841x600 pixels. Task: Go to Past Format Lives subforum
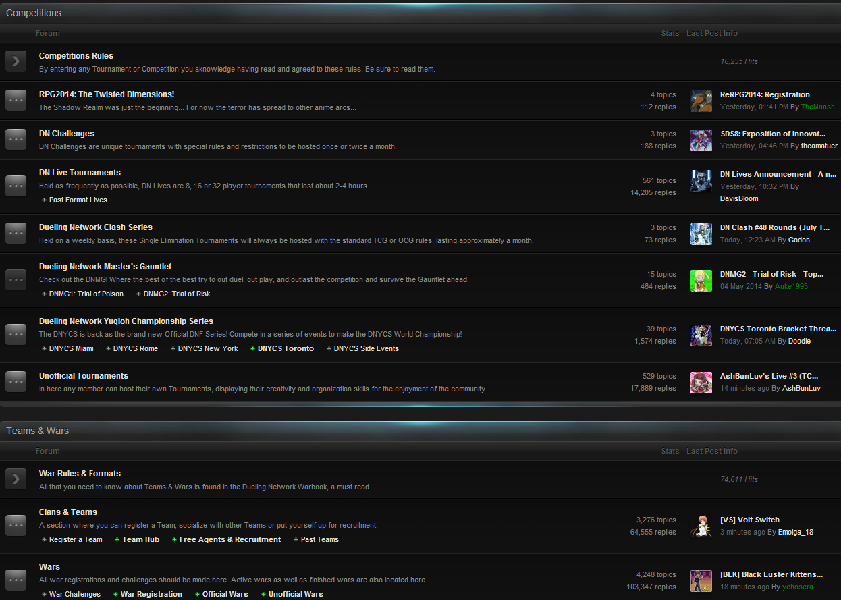pos(78,200)
